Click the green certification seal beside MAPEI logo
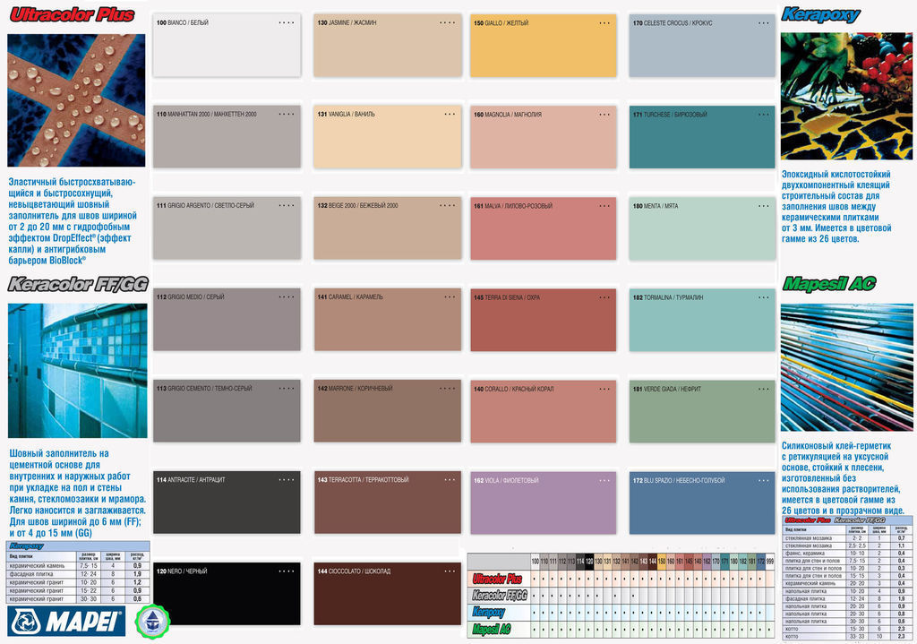 point(152,622)
